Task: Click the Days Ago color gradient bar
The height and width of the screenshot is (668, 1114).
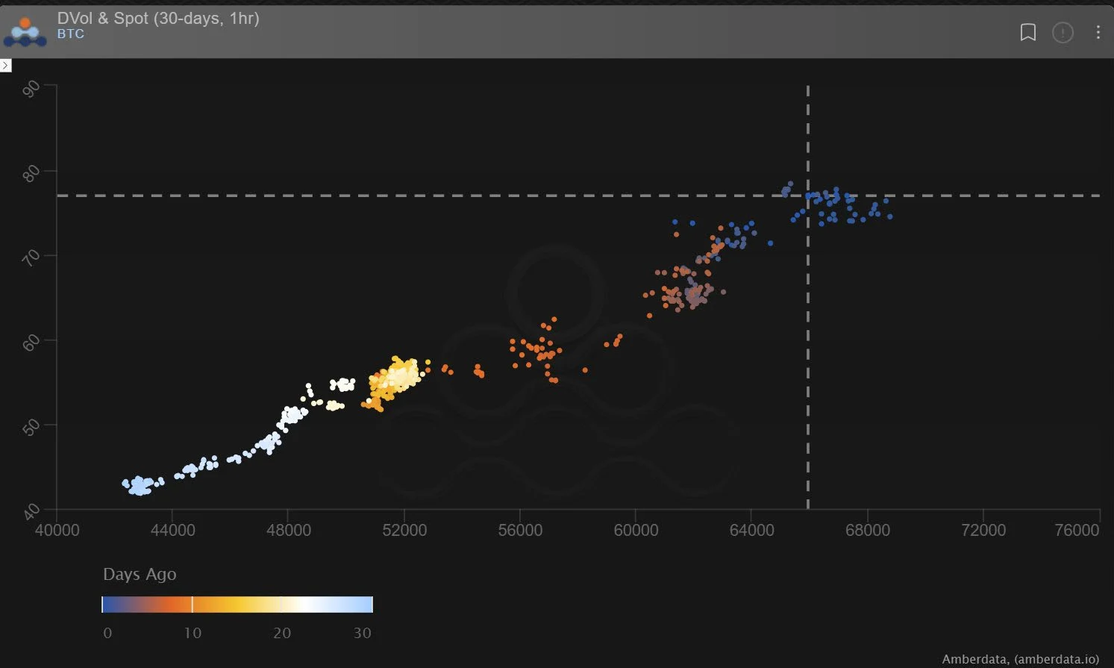Action: click(x=237, y=605)
